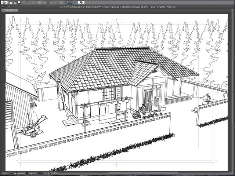This screenshot has width=235, height=176.
Task: Toggle Snap to Special Ruler
Action: (70, 3)
